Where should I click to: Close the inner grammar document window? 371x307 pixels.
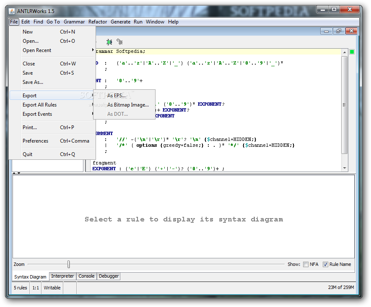[x=351, y=31]
